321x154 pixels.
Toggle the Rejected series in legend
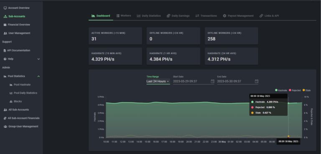click(x=295, y=90)
